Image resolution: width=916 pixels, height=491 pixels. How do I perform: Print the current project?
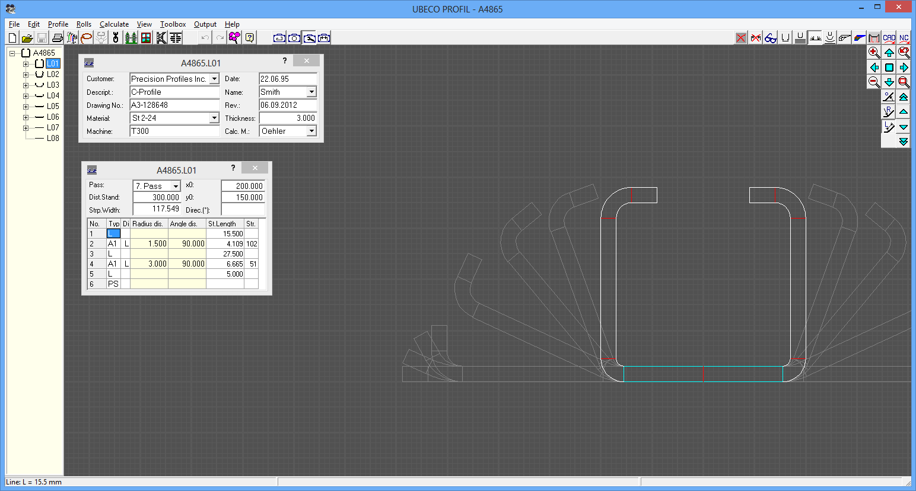pos(56,37)
